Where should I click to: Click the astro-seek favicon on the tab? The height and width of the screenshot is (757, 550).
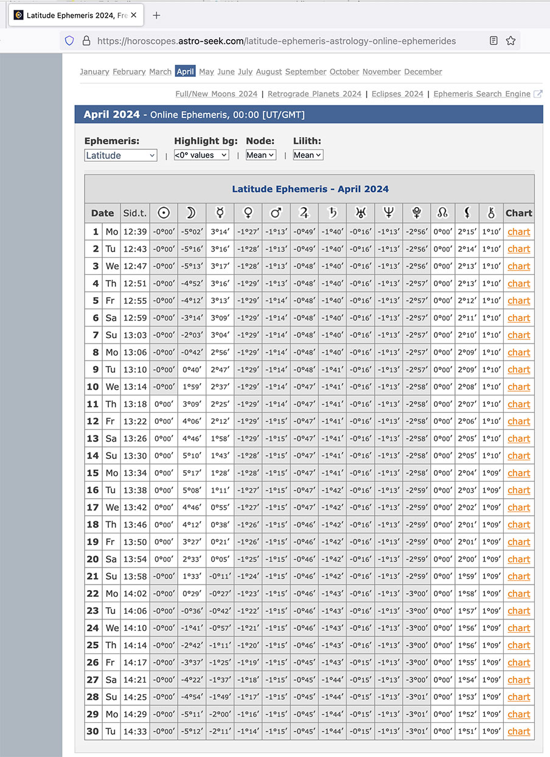pyautogui.click(x=19, y=15)
